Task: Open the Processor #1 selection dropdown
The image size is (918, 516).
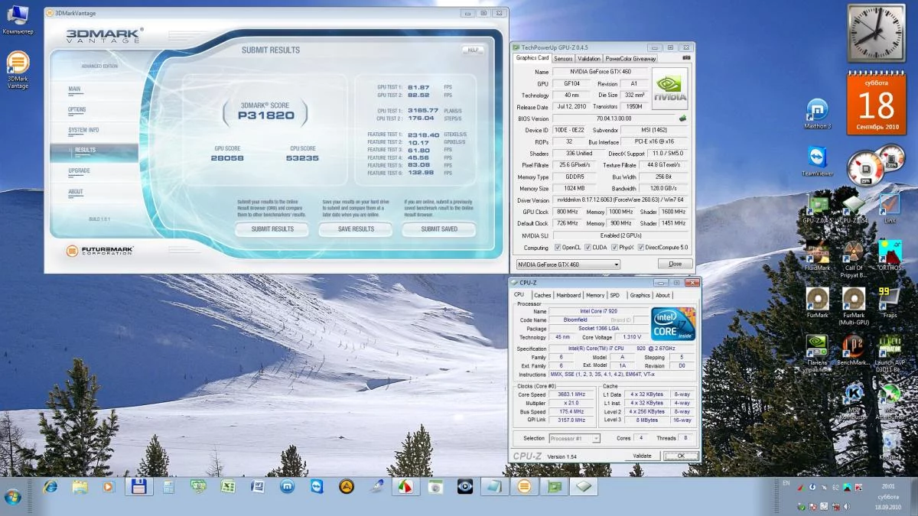Action: pos(596,439)
